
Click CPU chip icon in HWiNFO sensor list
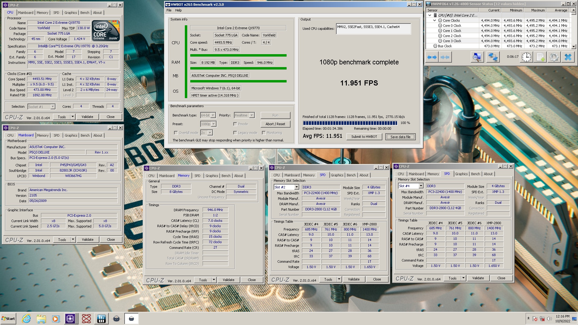coord(435,15)
